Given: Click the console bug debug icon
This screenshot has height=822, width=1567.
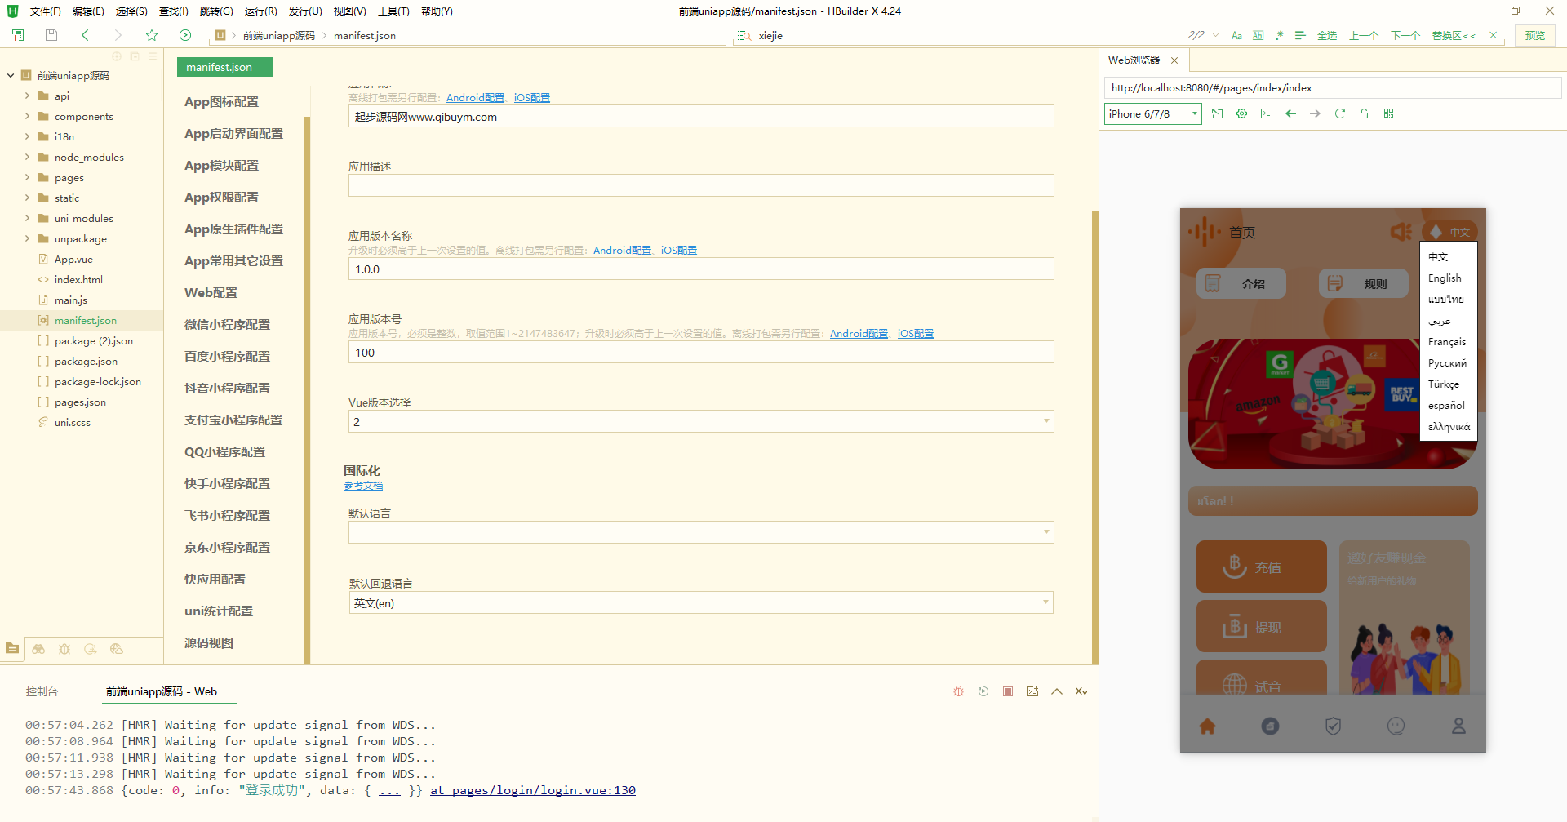Looking at the screenshot, I should click(958, 691).
